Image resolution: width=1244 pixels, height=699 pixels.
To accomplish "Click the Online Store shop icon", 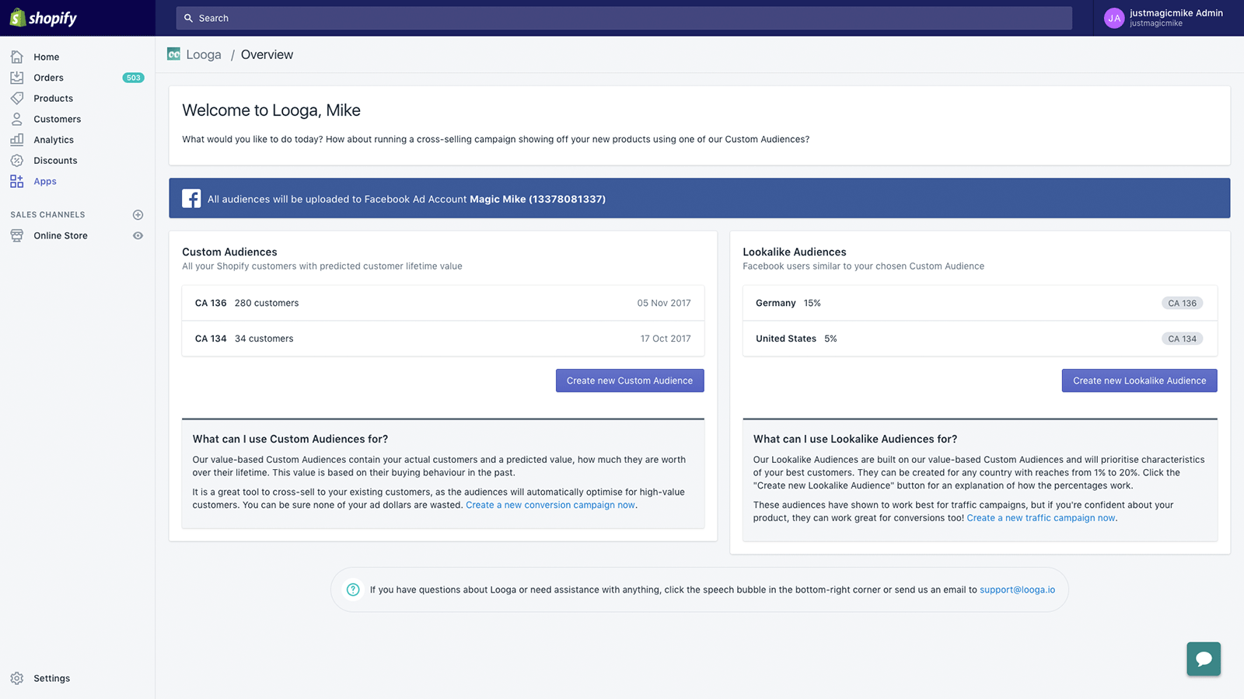I will (17, 235).
